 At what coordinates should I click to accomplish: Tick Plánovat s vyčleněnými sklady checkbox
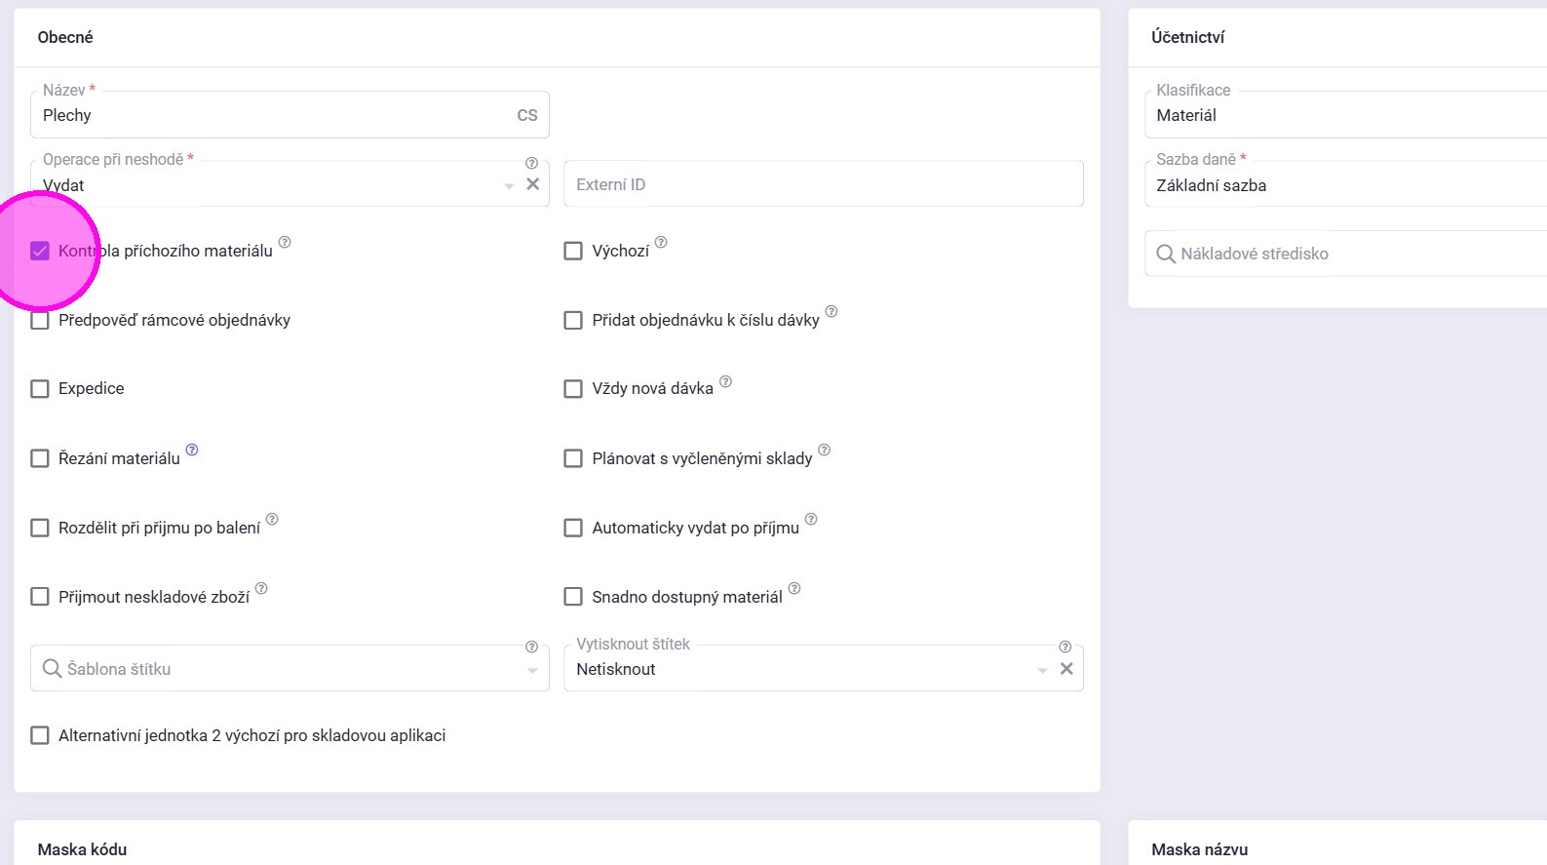573,458
